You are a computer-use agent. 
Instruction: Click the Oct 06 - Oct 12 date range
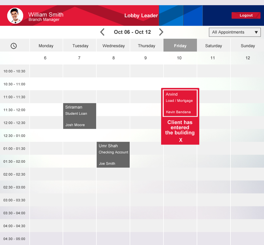click(132, 32)
